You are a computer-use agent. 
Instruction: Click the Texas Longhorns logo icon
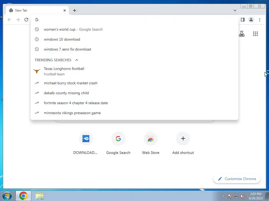pyautogui.click(x=37, y=71)
